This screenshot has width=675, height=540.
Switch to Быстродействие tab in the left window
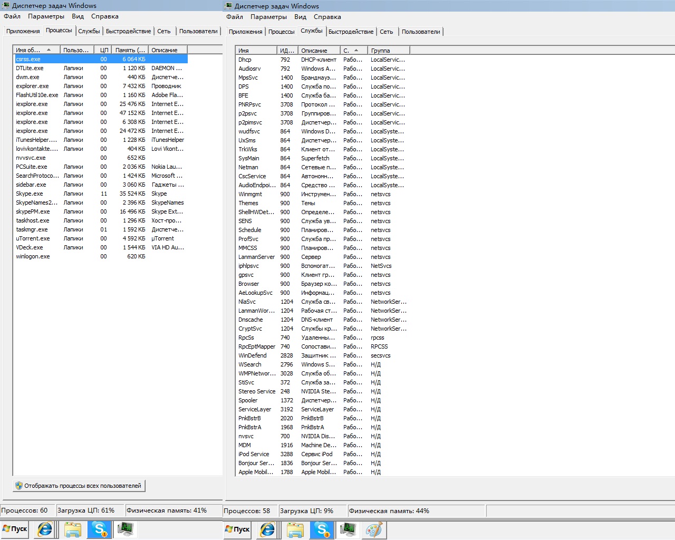(x=129, y=31)
